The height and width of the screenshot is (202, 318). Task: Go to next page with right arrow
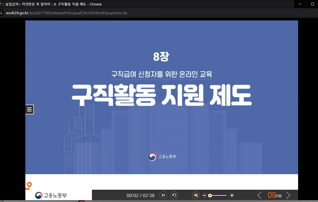pos(288,195)
